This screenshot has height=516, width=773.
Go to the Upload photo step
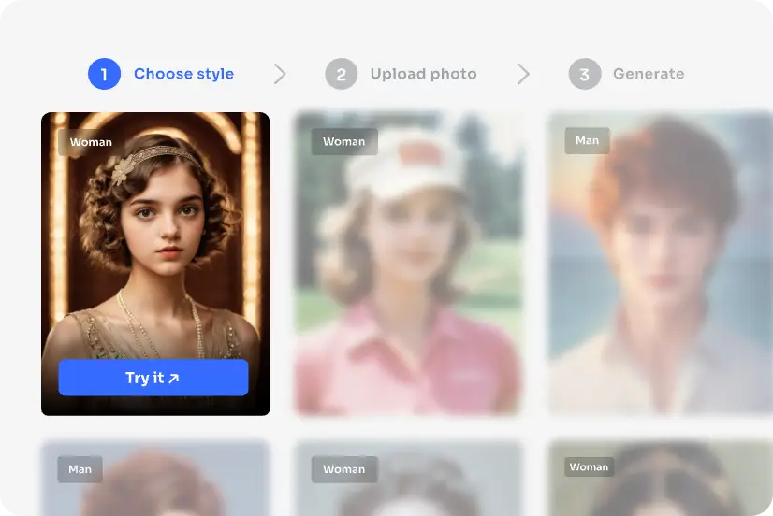(x=423, y=74)
